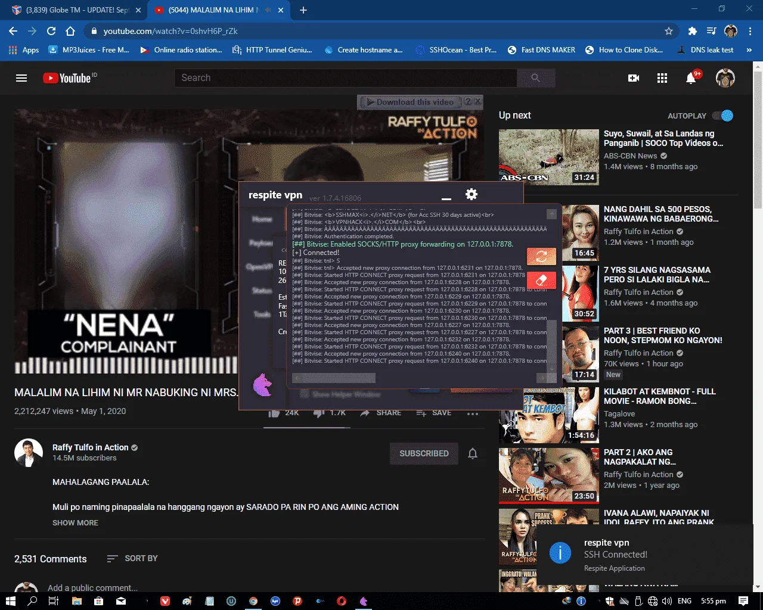
Task: Open help on the Download this video bar
Action: (468, 102)
